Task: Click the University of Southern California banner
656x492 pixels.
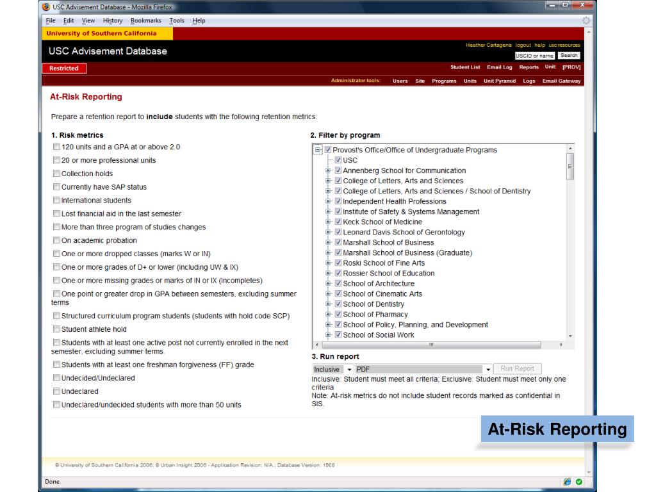Action: 107,33
